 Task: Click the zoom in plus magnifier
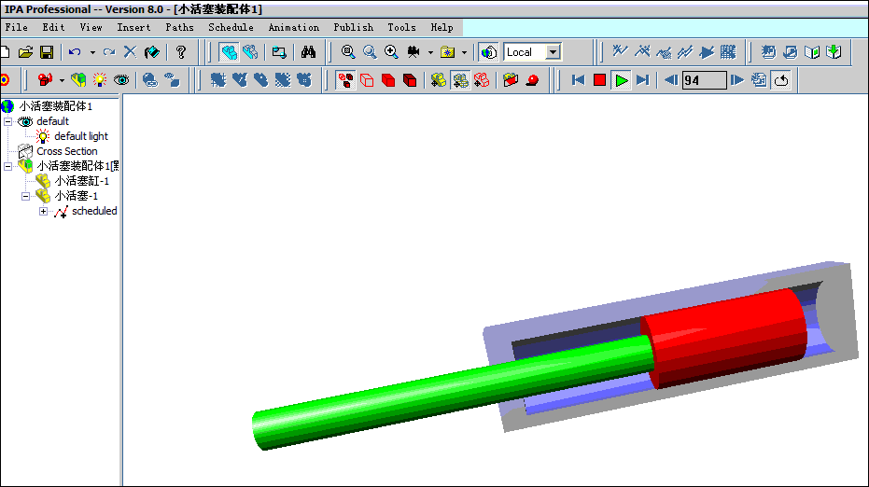coord(391,52)
